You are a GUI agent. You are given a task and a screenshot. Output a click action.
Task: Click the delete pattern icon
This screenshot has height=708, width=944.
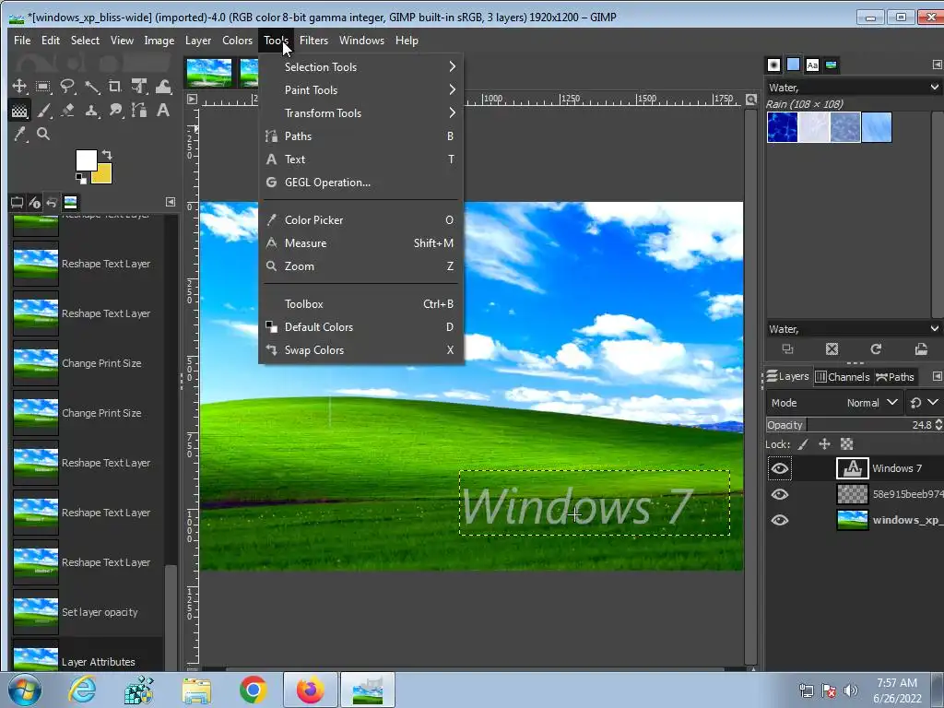[x=832, y=349]
